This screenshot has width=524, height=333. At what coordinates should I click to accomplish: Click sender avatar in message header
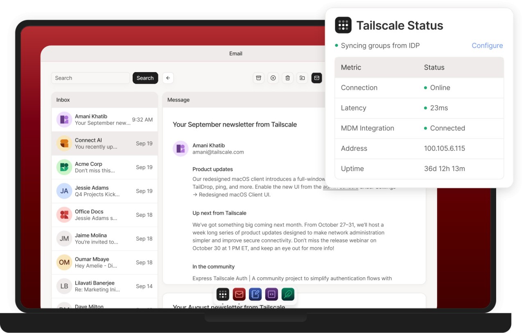point(181,149)
